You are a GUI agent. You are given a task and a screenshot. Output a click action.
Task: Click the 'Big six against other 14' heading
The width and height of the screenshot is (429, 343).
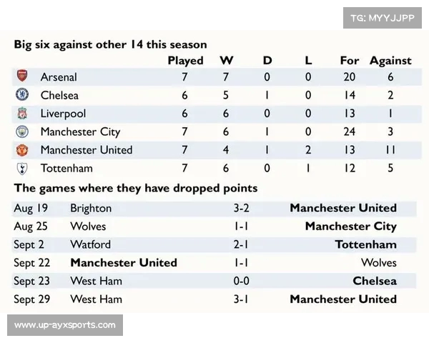click(110, 44)
